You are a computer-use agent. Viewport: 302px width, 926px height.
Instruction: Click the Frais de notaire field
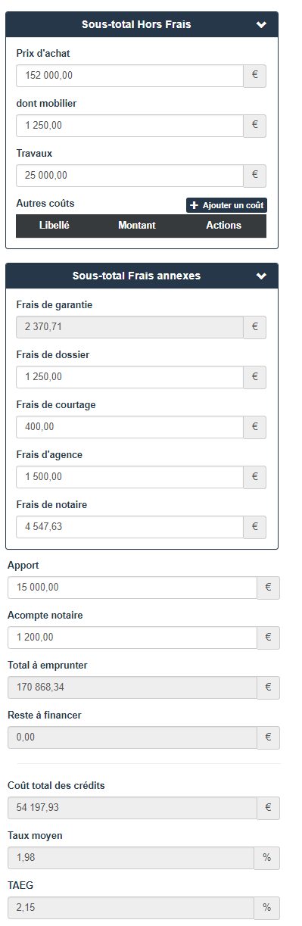pyautogui.click(x=129, y=527)
